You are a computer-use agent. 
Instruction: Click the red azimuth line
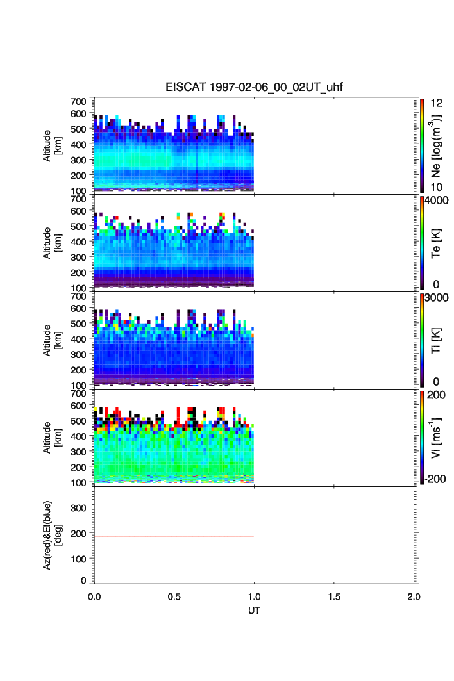174,537
